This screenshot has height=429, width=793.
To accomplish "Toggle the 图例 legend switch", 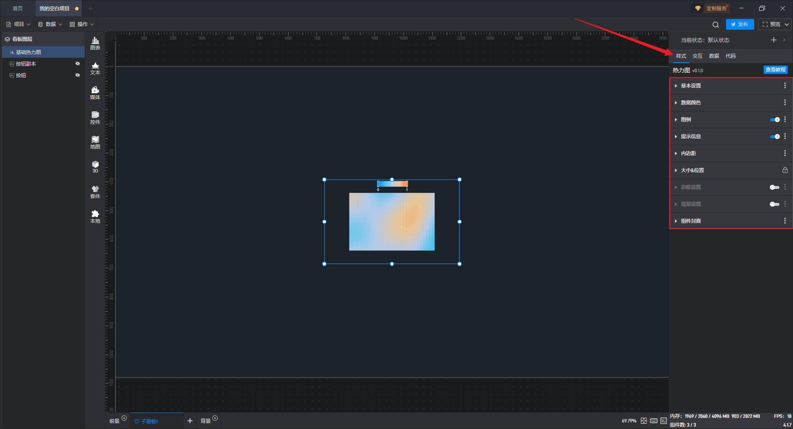I will tap(775, 120).
